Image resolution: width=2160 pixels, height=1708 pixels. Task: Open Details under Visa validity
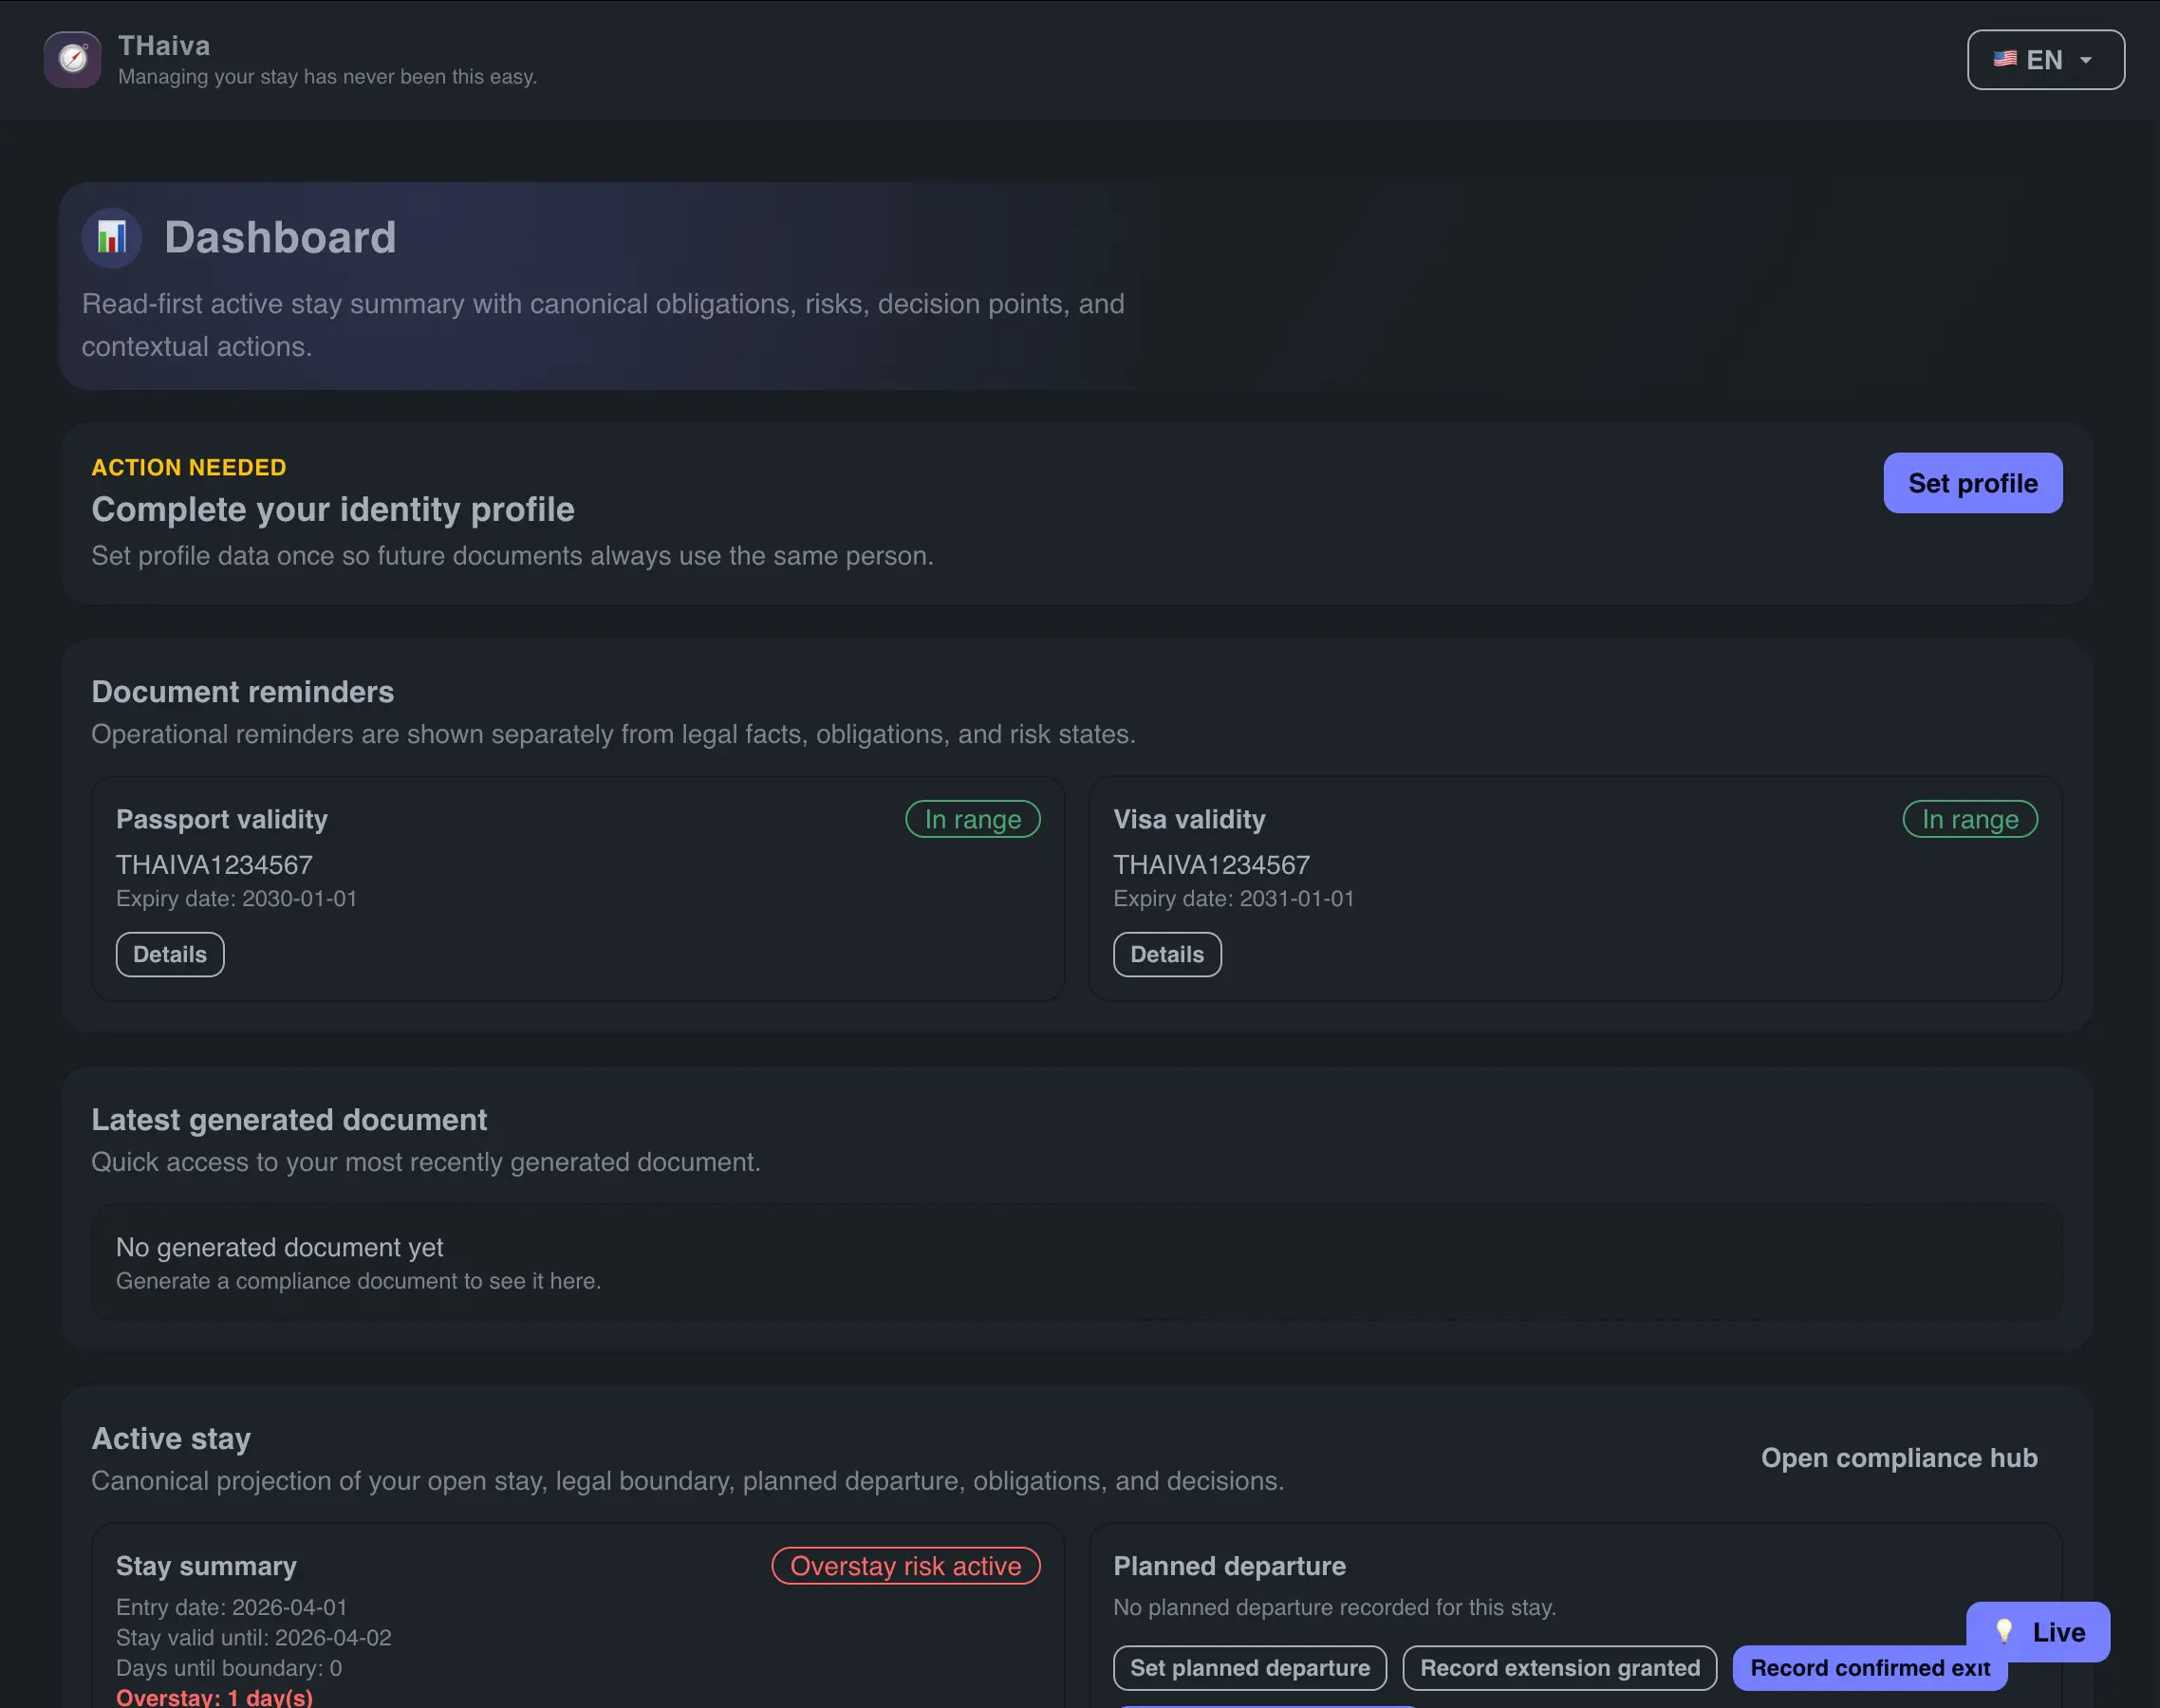[1167, 954]
